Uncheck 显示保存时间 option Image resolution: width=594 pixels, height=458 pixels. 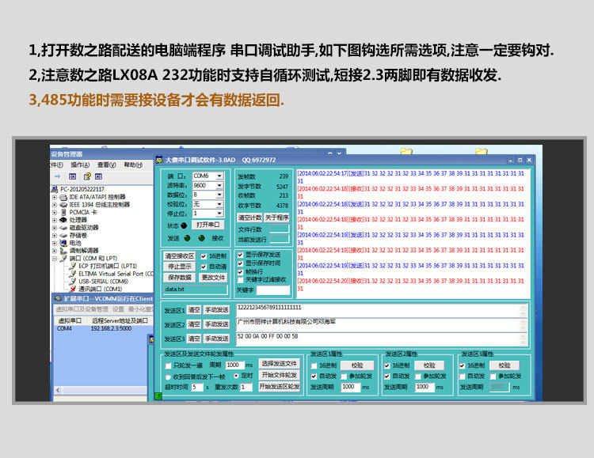(240, 263)
